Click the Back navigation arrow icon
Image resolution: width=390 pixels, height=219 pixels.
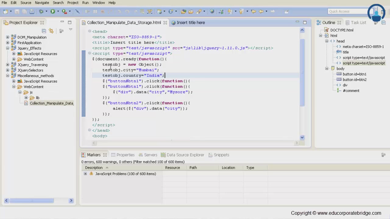(x=261, y=12)
